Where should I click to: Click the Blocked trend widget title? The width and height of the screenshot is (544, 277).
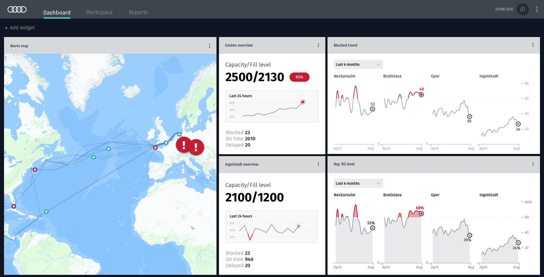[345, 45]
